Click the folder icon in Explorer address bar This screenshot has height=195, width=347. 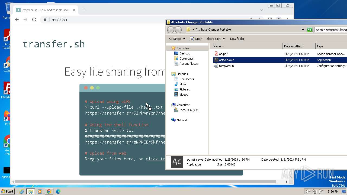tap(188, 30)
